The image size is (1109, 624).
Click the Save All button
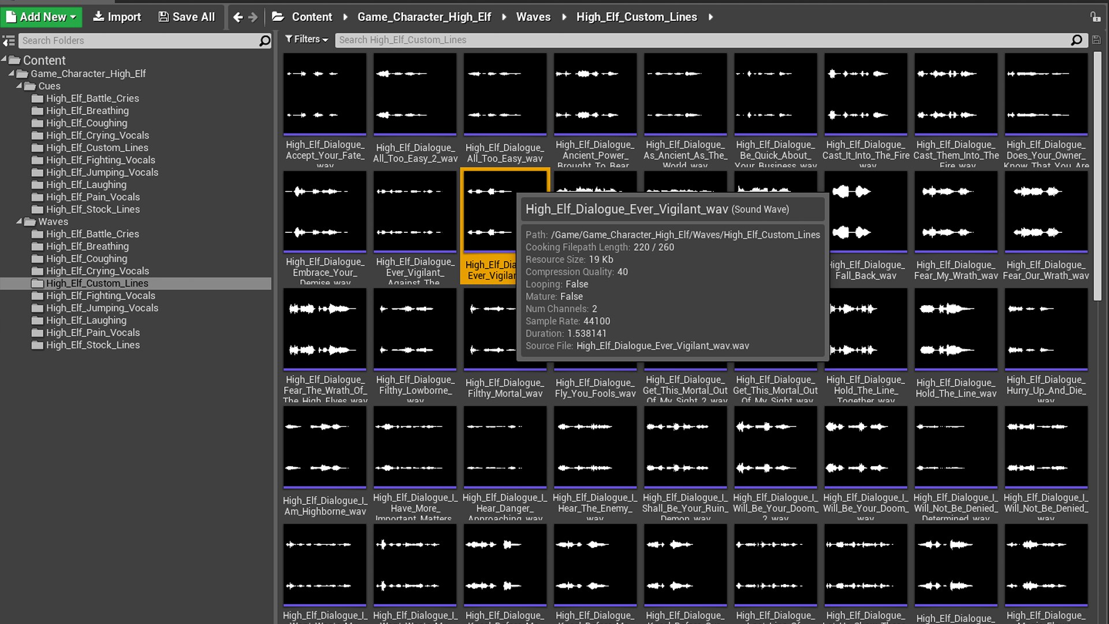pos(187,17)
